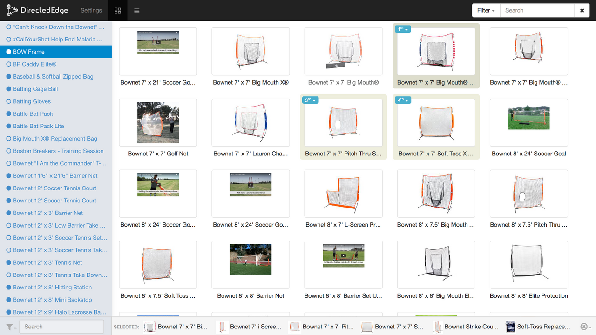Clear the top search with X button
This screenshot has height=335, width=596.
[x=582, y=10]
